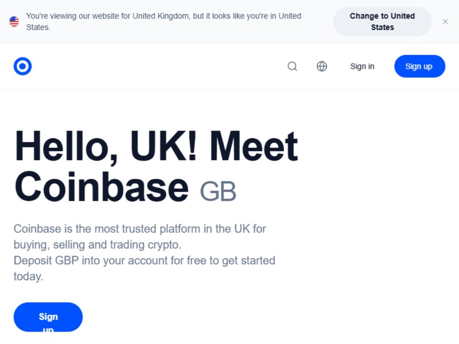Open the globe language selector
The width and height of the screenshot is (459, 344).
[322, 67]
